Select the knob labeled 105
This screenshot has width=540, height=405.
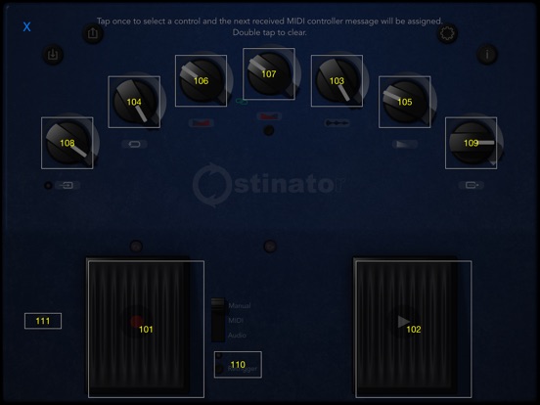coord(405,102)
